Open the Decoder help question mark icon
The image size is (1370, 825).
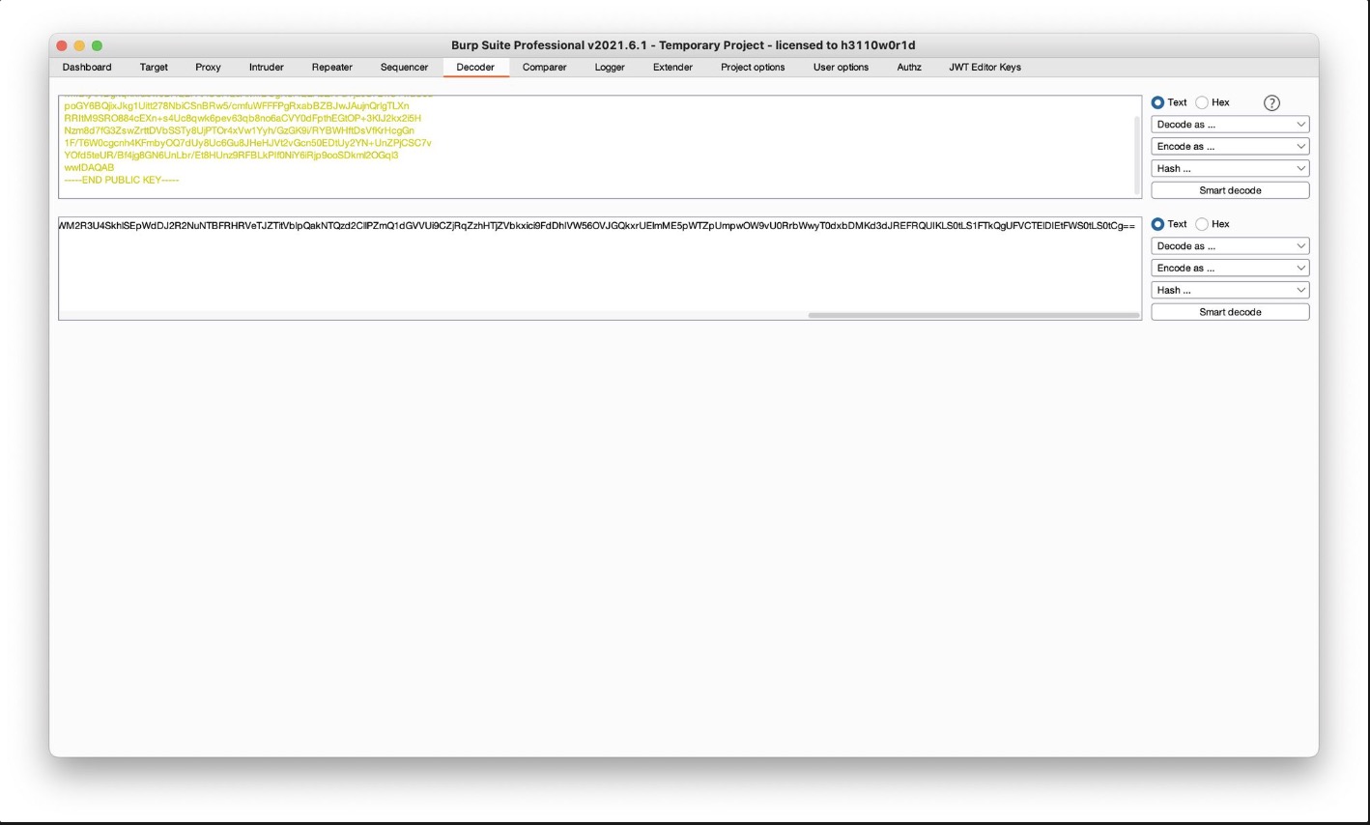coord(1271,102)
